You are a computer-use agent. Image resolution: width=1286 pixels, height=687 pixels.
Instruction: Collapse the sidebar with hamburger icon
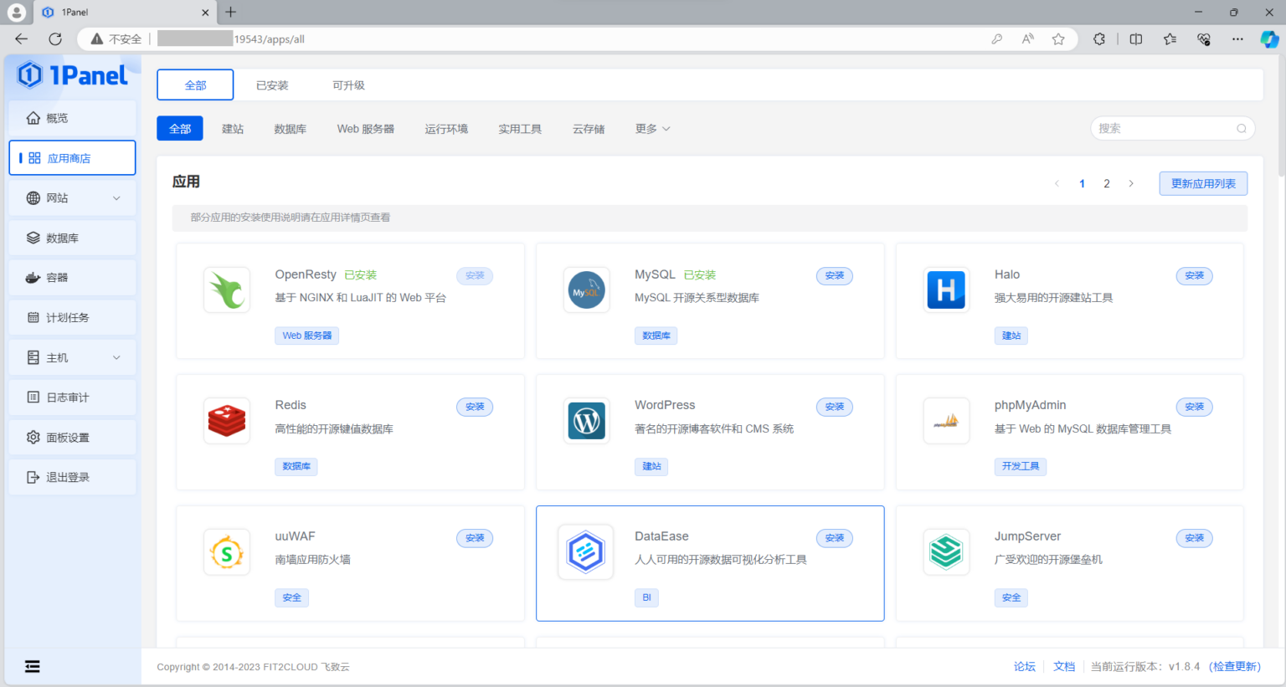(32, 666)
